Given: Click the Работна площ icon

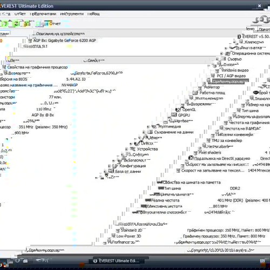Looking at the screenshot, I should coord(195,93).
